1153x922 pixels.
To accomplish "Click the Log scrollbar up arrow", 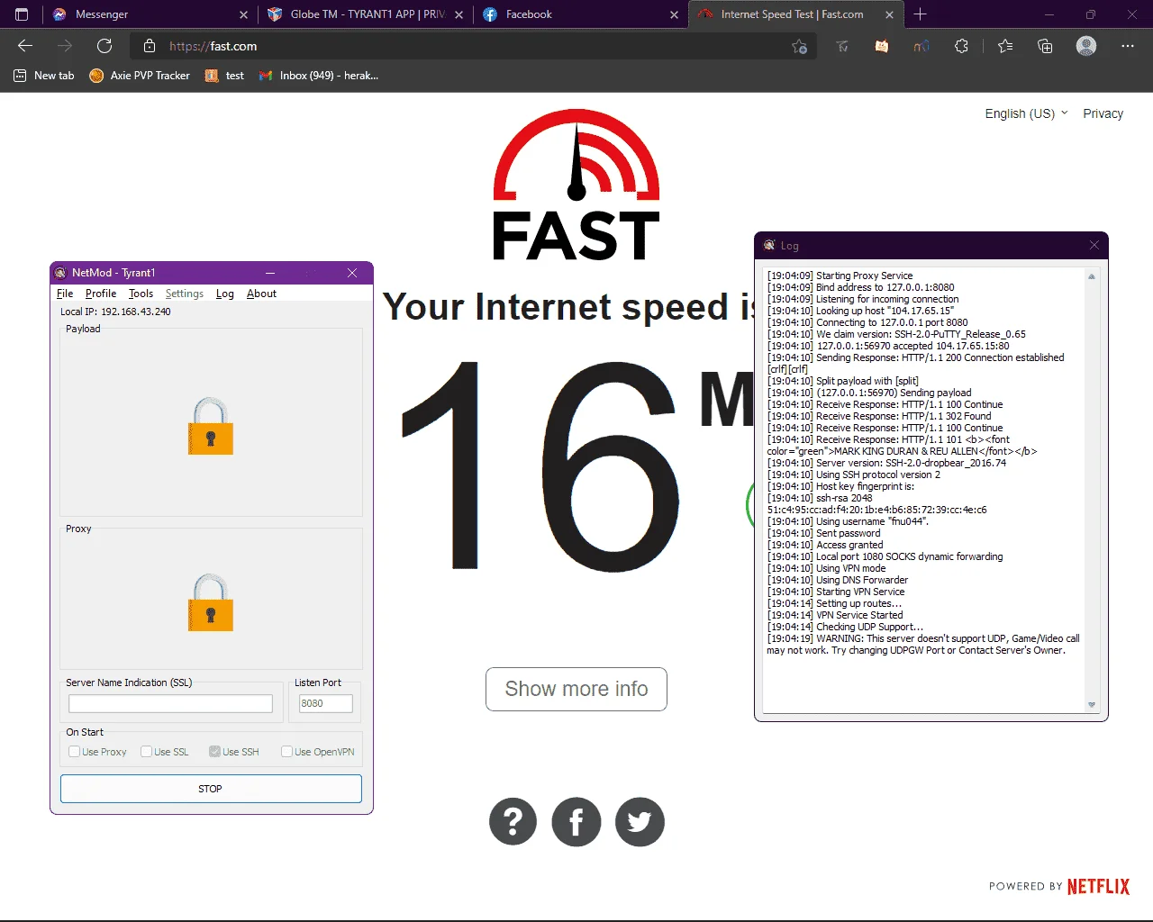I will [x=1092, y=276].
